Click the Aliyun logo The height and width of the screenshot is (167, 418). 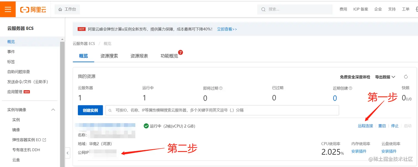click(33, 10)
